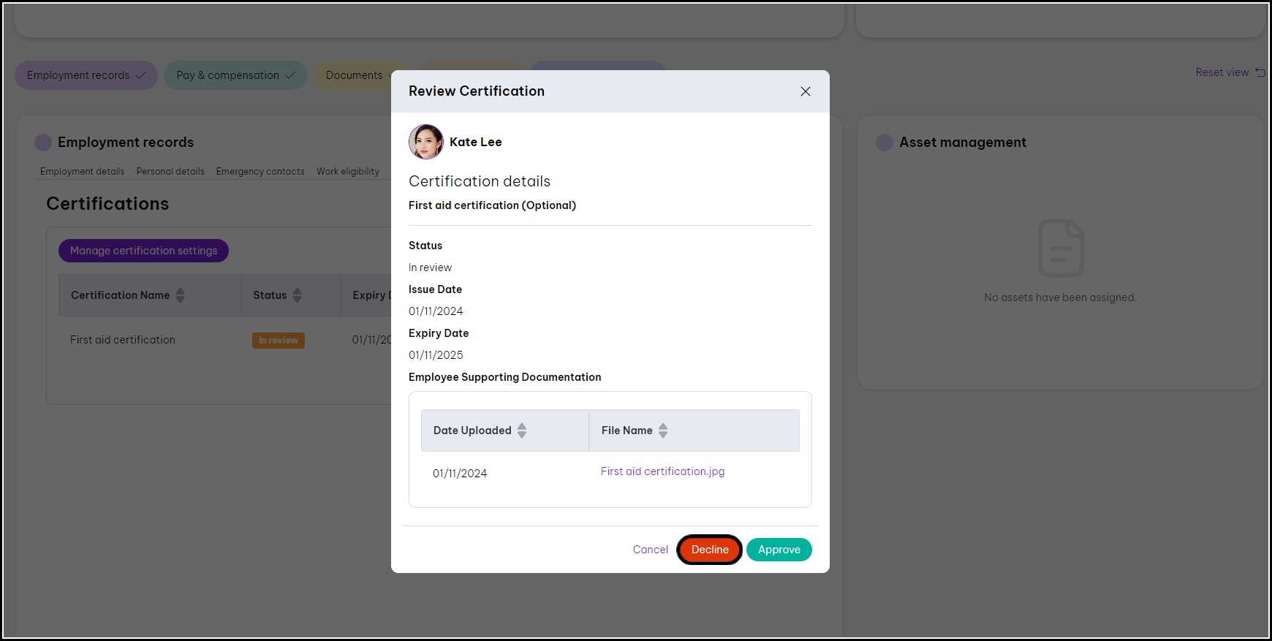Viewport: 1272px width, 641px height.
Task: Approve the first aid certification
Action: [x=779, y=550]
